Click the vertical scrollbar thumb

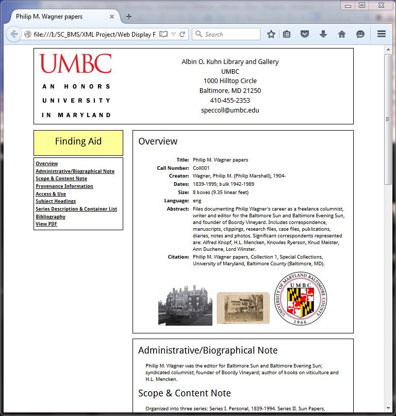click(x=388, y=119)
